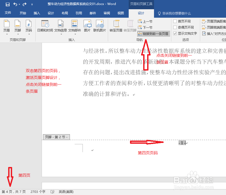Open the 文件 menu
This screenshot has width=226, height=195.
click(x=8, y=13)
